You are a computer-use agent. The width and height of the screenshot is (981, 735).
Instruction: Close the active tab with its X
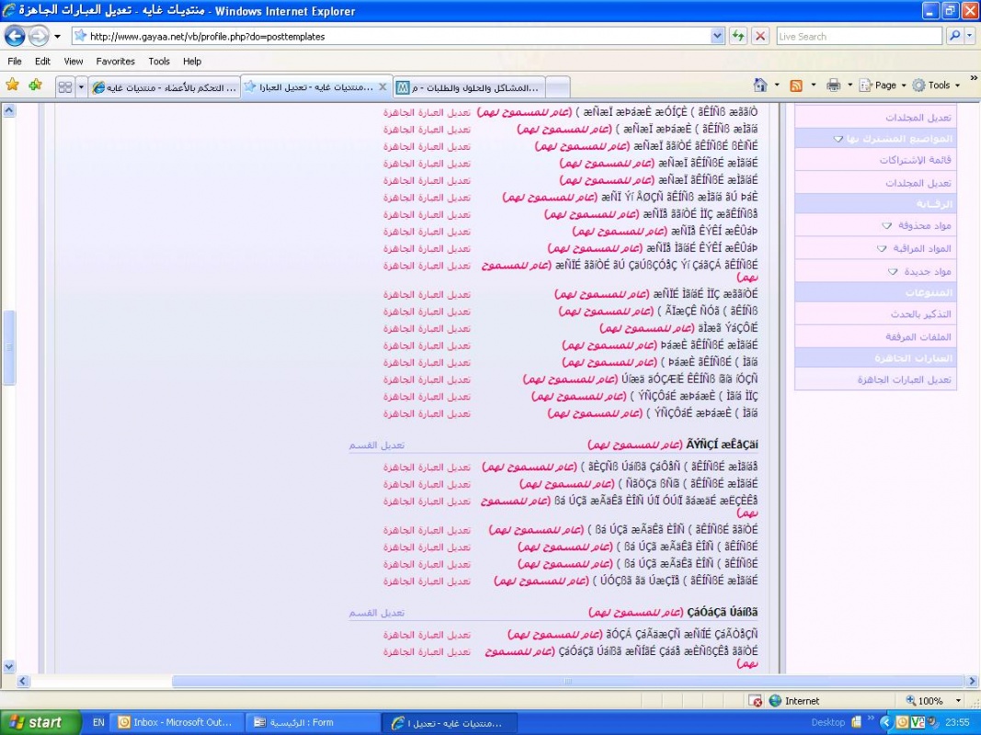(382, 86)
